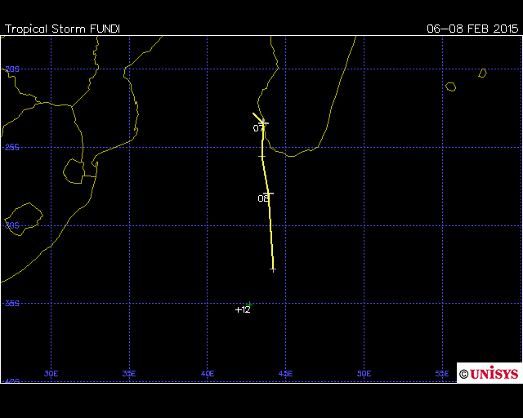The width and height of the screenshot is (523, 418).
Task: Click the Tropical Storm FUNDI title
Action: pos(62,28)
